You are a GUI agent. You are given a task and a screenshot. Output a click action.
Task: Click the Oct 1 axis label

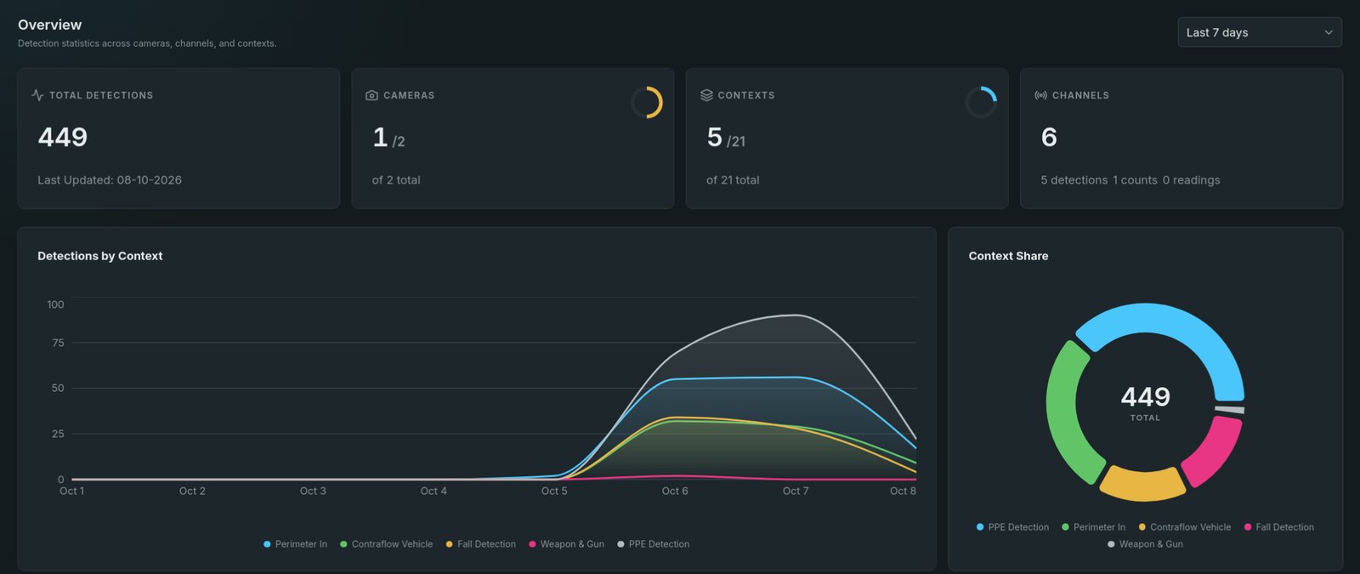(x=71, y=491)
